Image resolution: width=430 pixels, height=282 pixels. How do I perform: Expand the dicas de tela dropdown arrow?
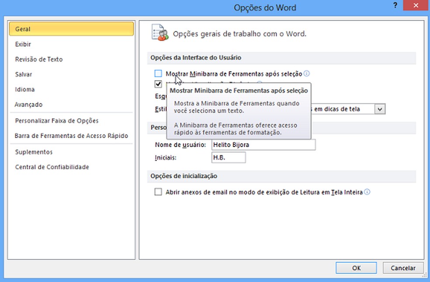point(380,109)
